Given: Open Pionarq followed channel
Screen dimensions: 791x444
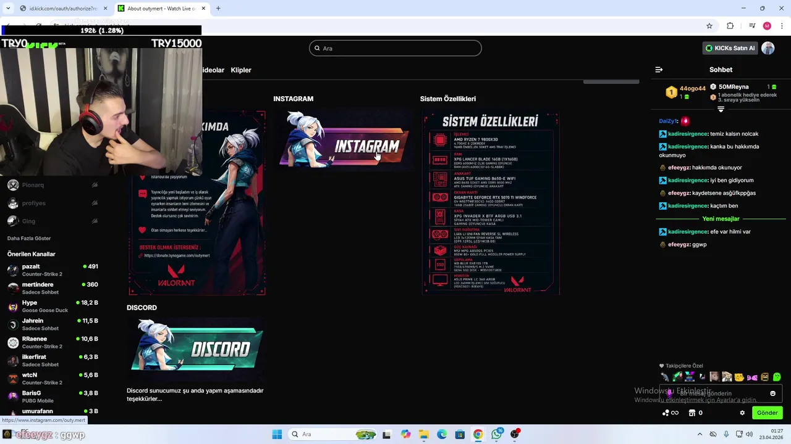Looking at the screenshot, I should [x=53, y=185].
